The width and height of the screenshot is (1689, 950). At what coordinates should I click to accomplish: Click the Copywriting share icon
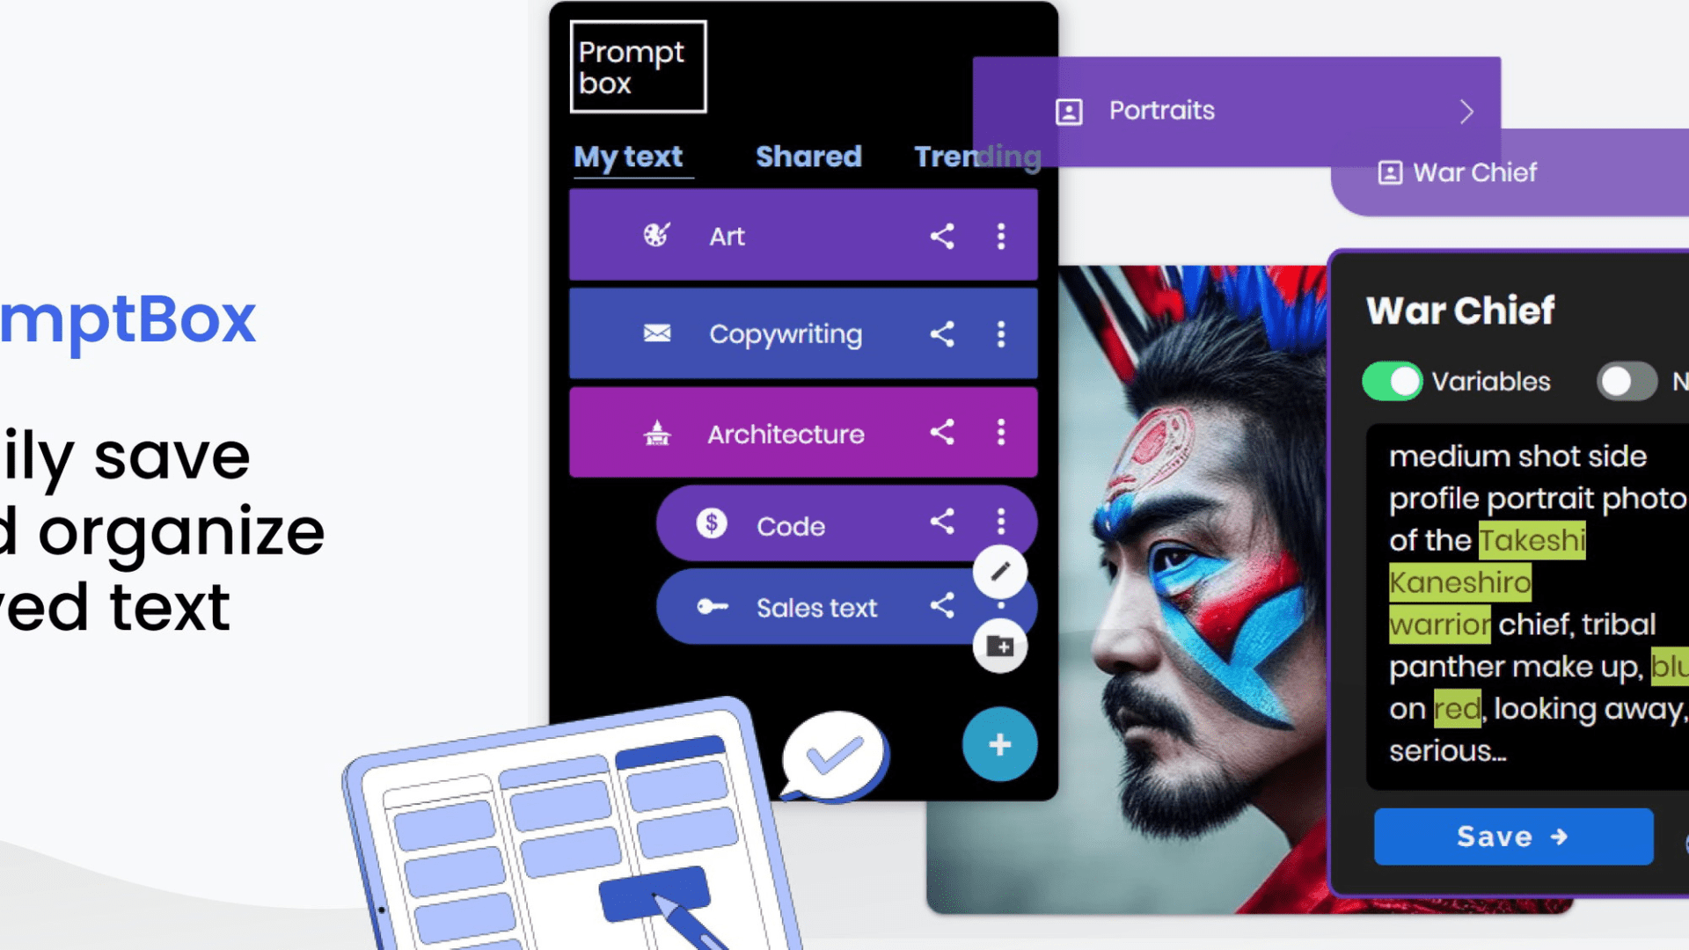coord(940,334)
